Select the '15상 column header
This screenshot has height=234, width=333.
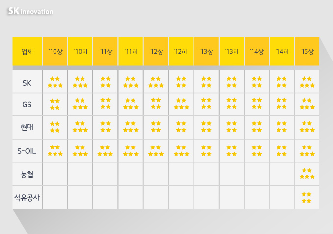307,51
